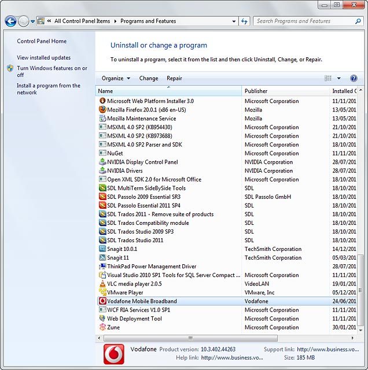Open Install a program from the network
The height and width of the screenshot is (370, 368).
(49, 88)
